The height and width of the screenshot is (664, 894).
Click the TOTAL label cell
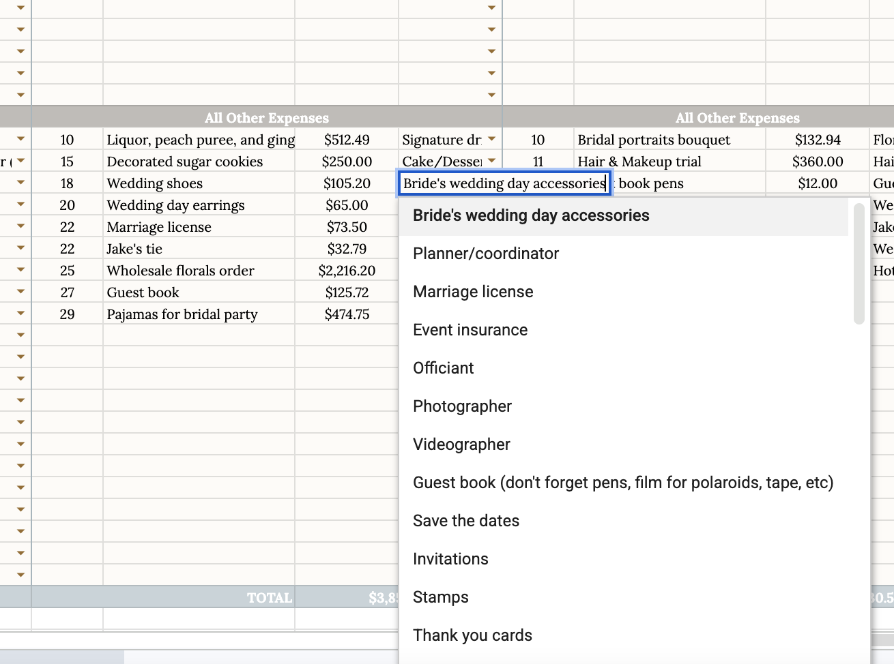[164, 597]
